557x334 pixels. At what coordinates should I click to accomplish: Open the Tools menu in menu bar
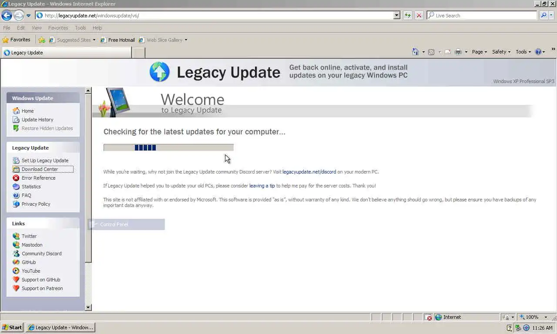81,28
